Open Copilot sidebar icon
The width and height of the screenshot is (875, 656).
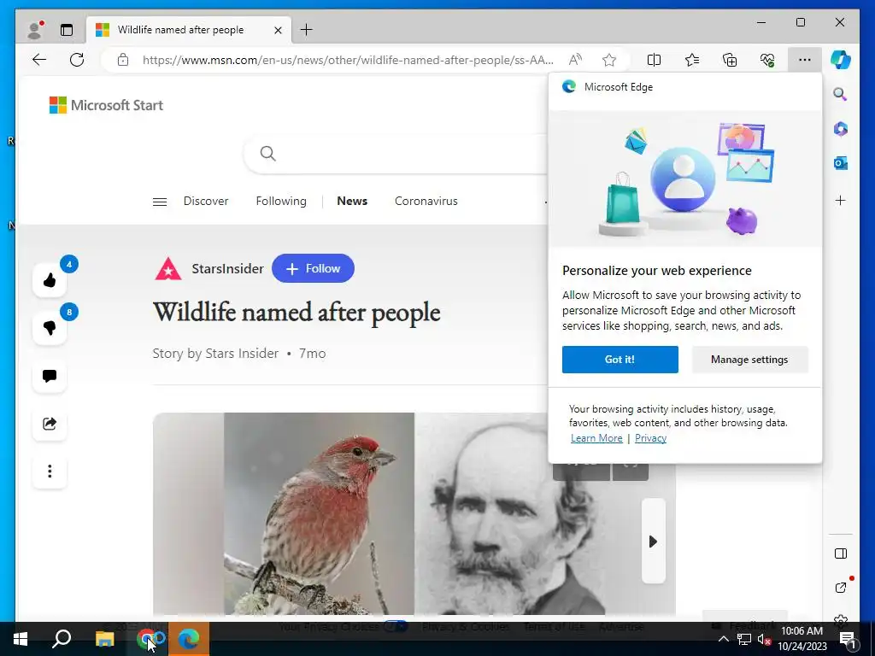(841, 60)
